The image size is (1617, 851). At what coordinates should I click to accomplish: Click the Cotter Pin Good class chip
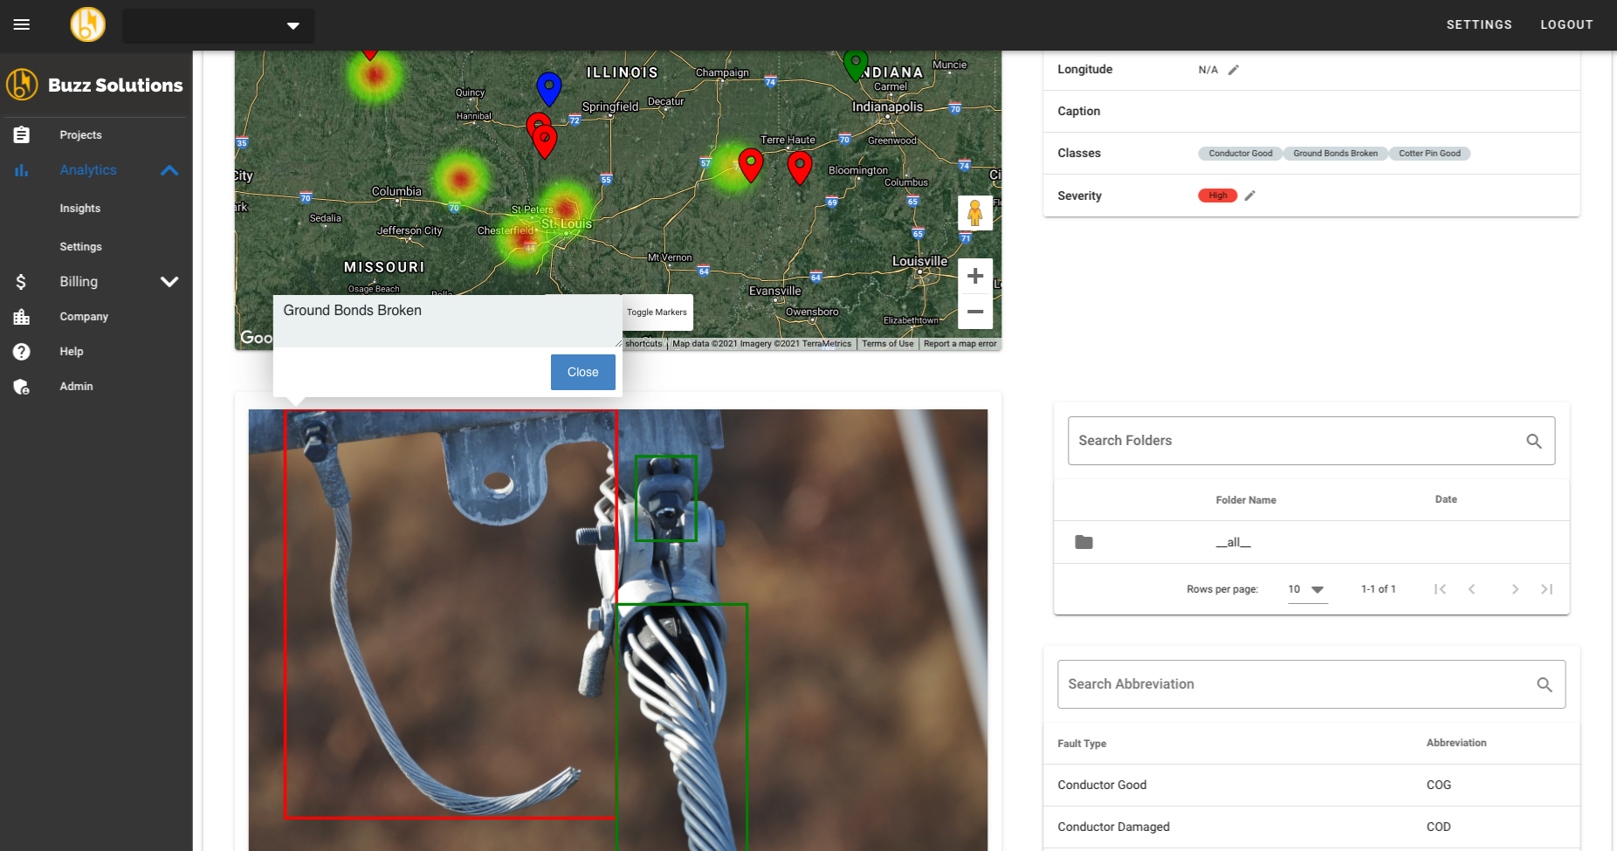[x=1429, y=154]
